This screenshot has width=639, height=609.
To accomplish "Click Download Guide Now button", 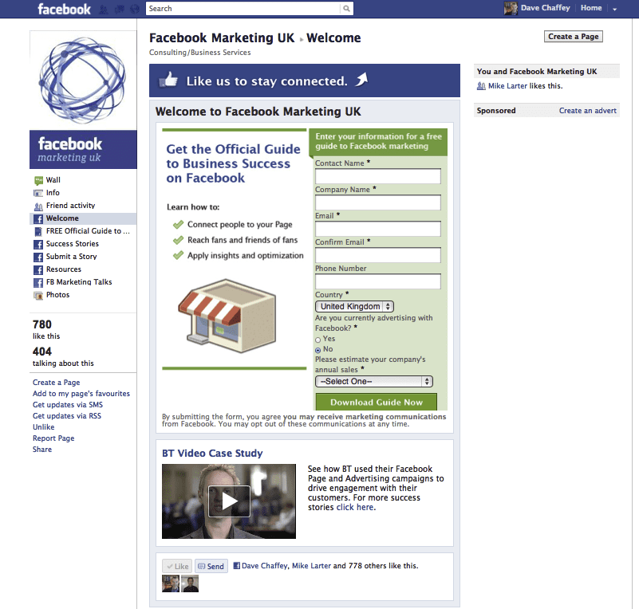I will tap(377, 403).
